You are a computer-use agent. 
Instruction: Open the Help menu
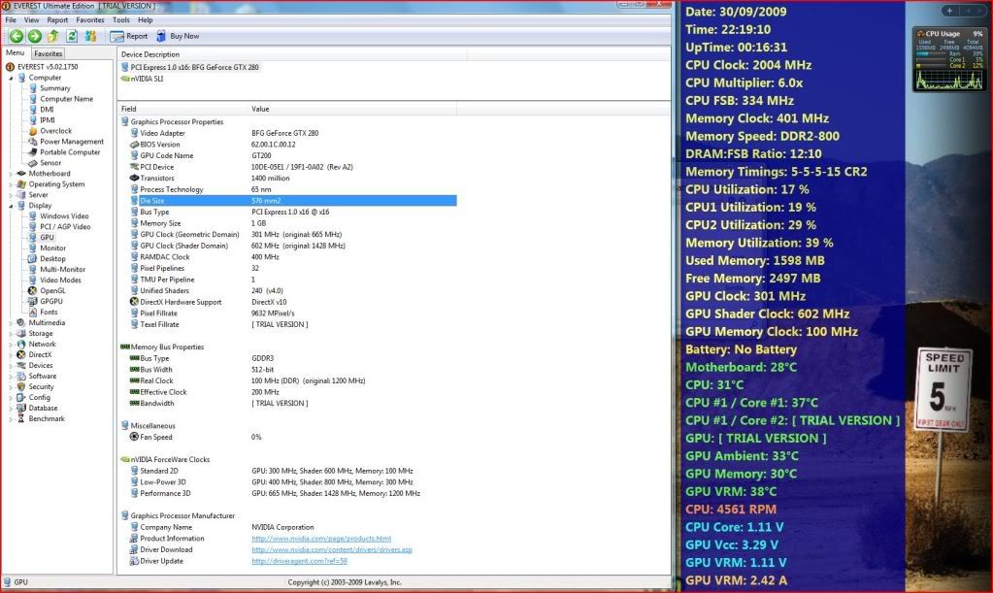tap(145, 19)
